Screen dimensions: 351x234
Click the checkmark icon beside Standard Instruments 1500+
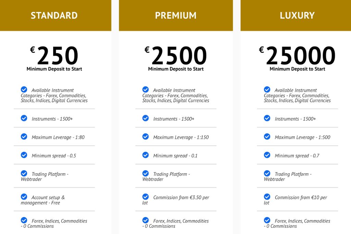click(x=24, y=118)
